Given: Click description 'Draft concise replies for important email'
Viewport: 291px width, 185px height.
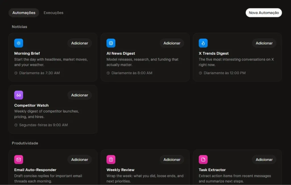Looking at the screenshot, I should (48, 178).
